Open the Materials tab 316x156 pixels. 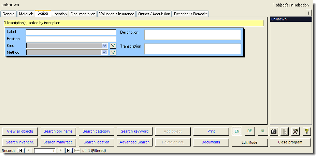26,14
